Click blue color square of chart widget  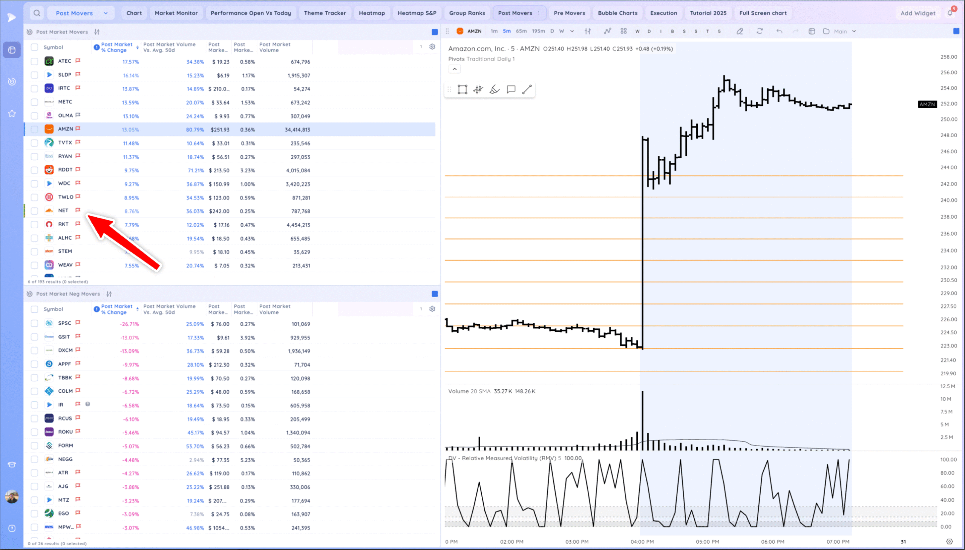[x=956, y=31]
